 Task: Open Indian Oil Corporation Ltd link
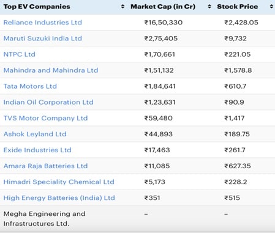tap(48, 102)
